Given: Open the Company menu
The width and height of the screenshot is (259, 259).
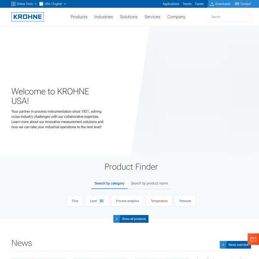Looking at the screenshot, I should point(177,17).
